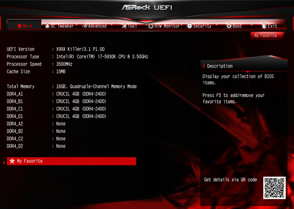Click the DDR4_C1 slot label
Viewport: 294px width, 209px height.
click(x=15, y=109)
